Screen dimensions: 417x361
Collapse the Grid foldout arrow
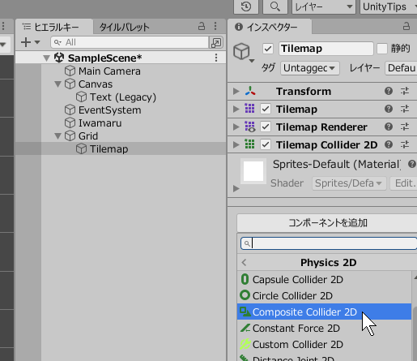57,136
